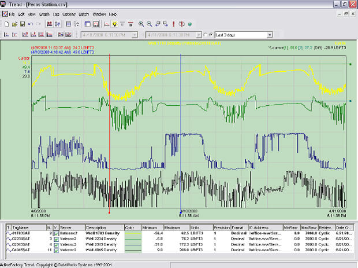Image resolution: width=358 pixels, height=268 pixels.
Task: Open the Edit menu
Action: (x=21, y=14)
